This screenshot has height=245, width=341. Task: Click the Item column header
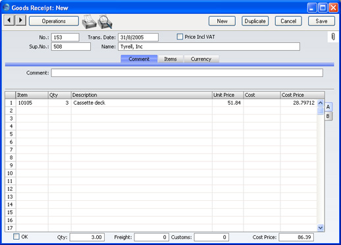[x=32, y=95]
